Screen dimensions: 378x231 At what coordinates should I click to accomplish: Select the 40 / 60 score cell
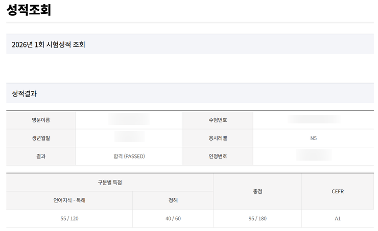[173, 218]
